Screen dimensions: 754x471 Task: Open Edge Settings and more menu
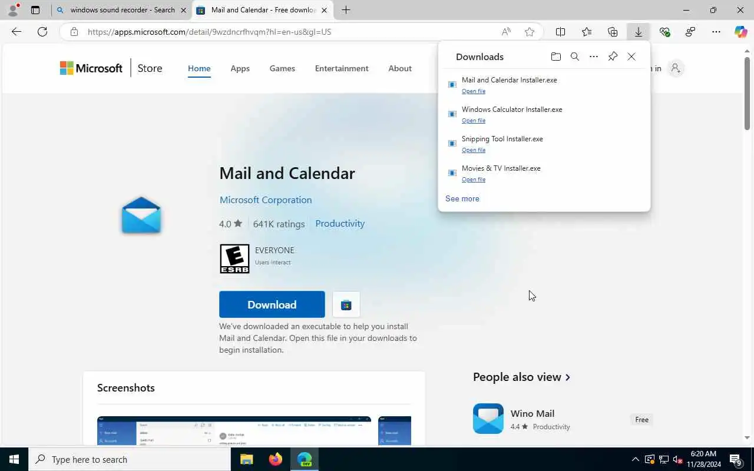click(x=716, y=32)
